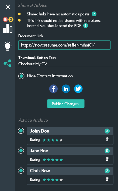This screenshot has height=191, width=118.
Task: Remove Chris Bow's advice entry
Action: pos(107,179)
